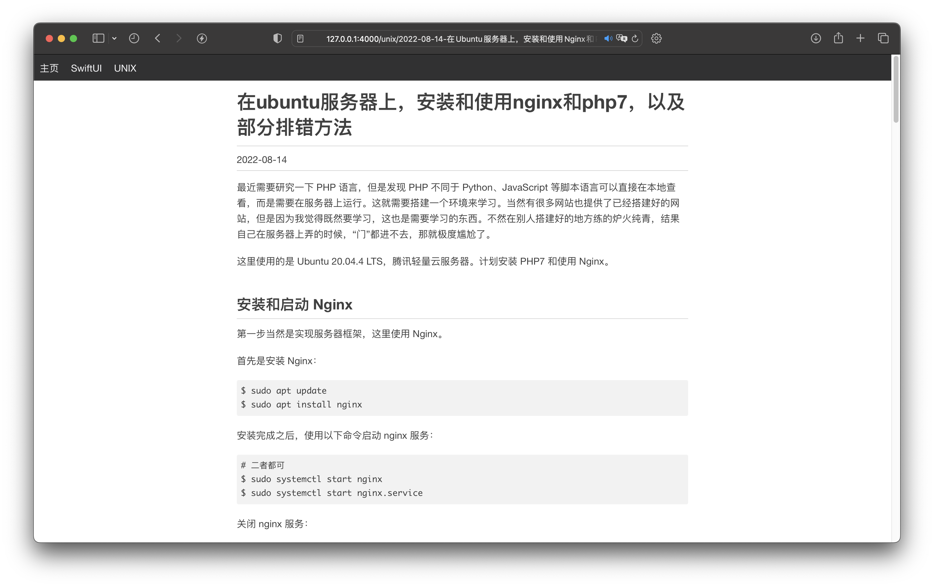Click the page vertical scrollbar thumb
The image size is (934, 587).
(895, 89)
